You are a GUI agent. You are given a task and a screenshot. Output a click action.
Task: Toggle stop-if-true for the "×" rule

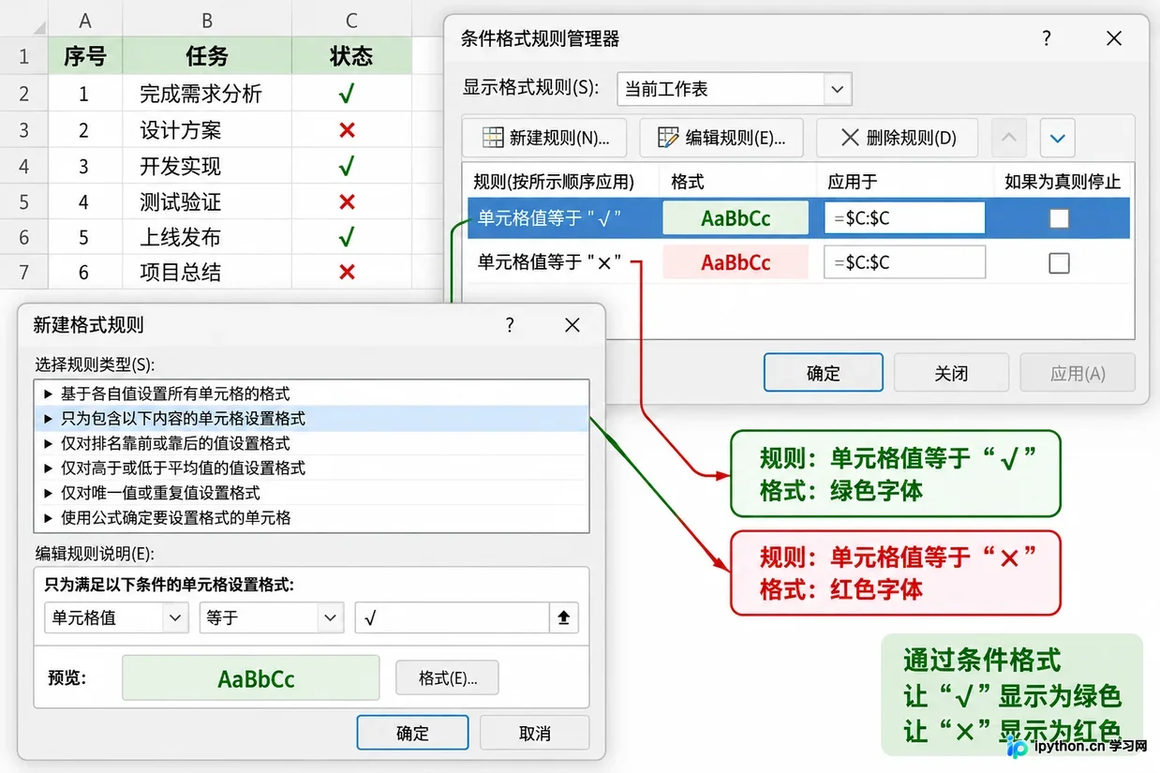1059,262
